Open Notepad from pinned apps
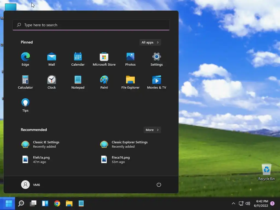280x210 pixels. 78,82
